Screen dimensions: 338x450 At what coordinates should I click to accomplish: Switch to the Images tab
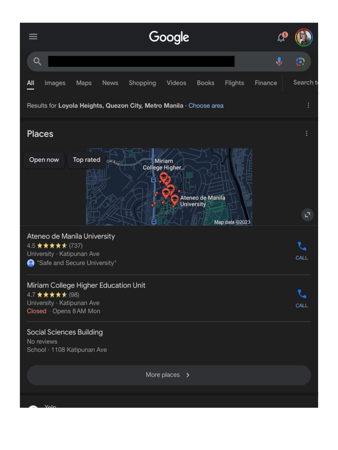[55, 83]
